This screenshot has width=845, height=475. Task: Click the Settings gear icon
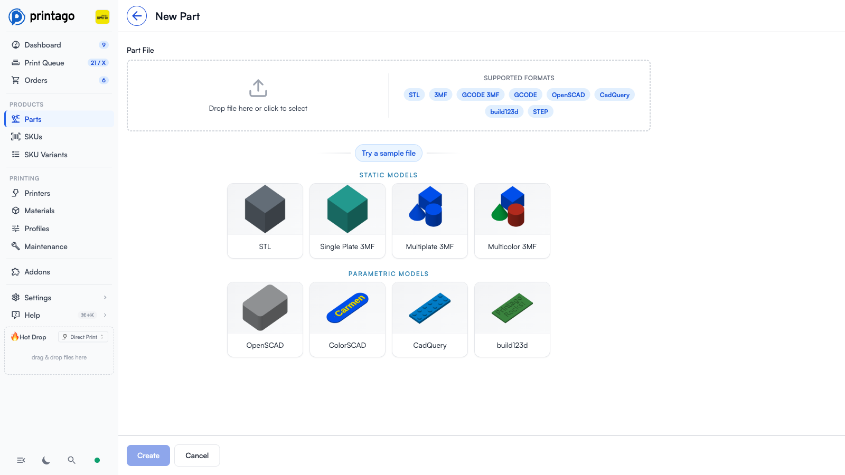[16, 297]
